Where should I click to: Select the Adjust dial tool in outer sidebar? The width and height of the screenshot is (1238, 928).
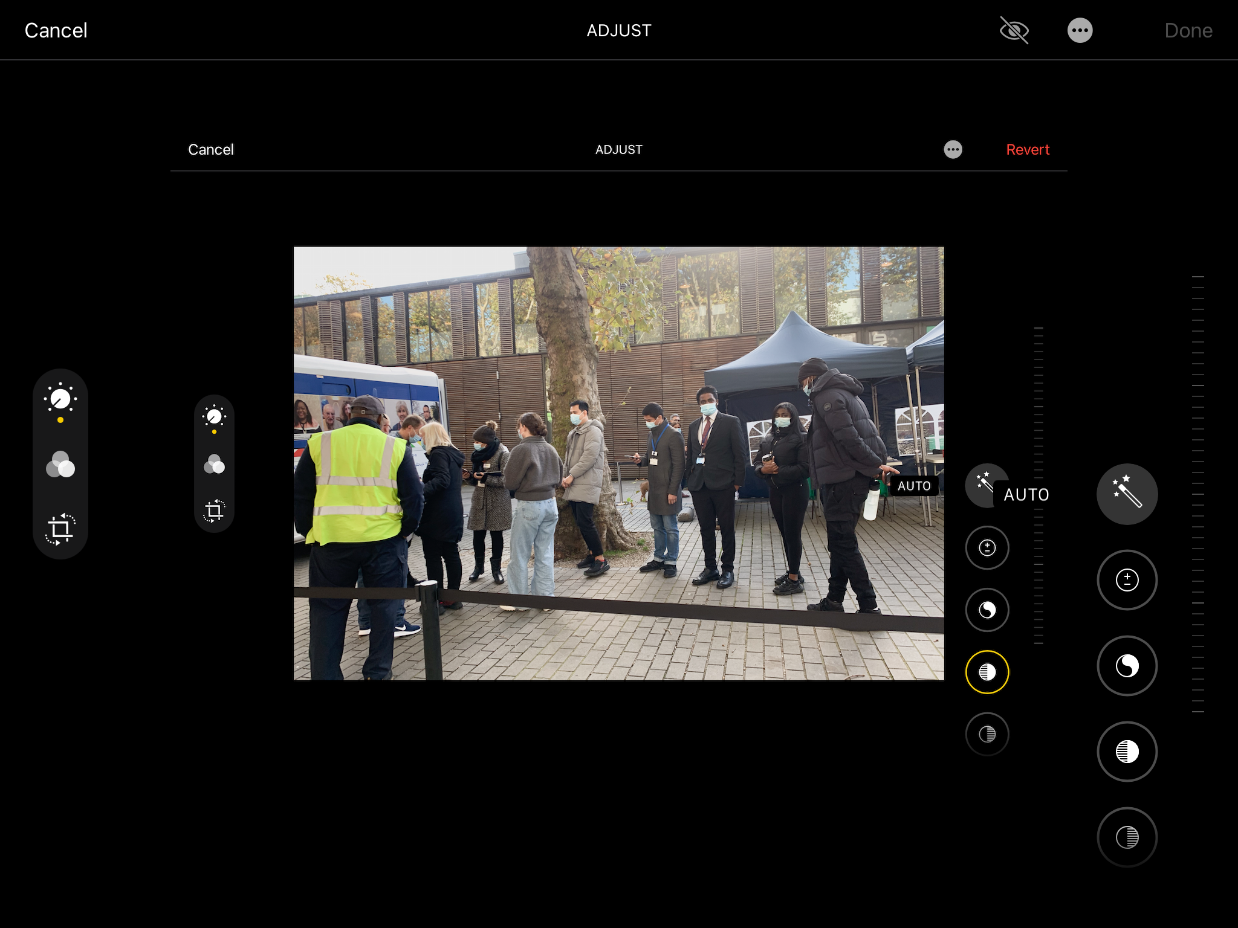(60, 399)
